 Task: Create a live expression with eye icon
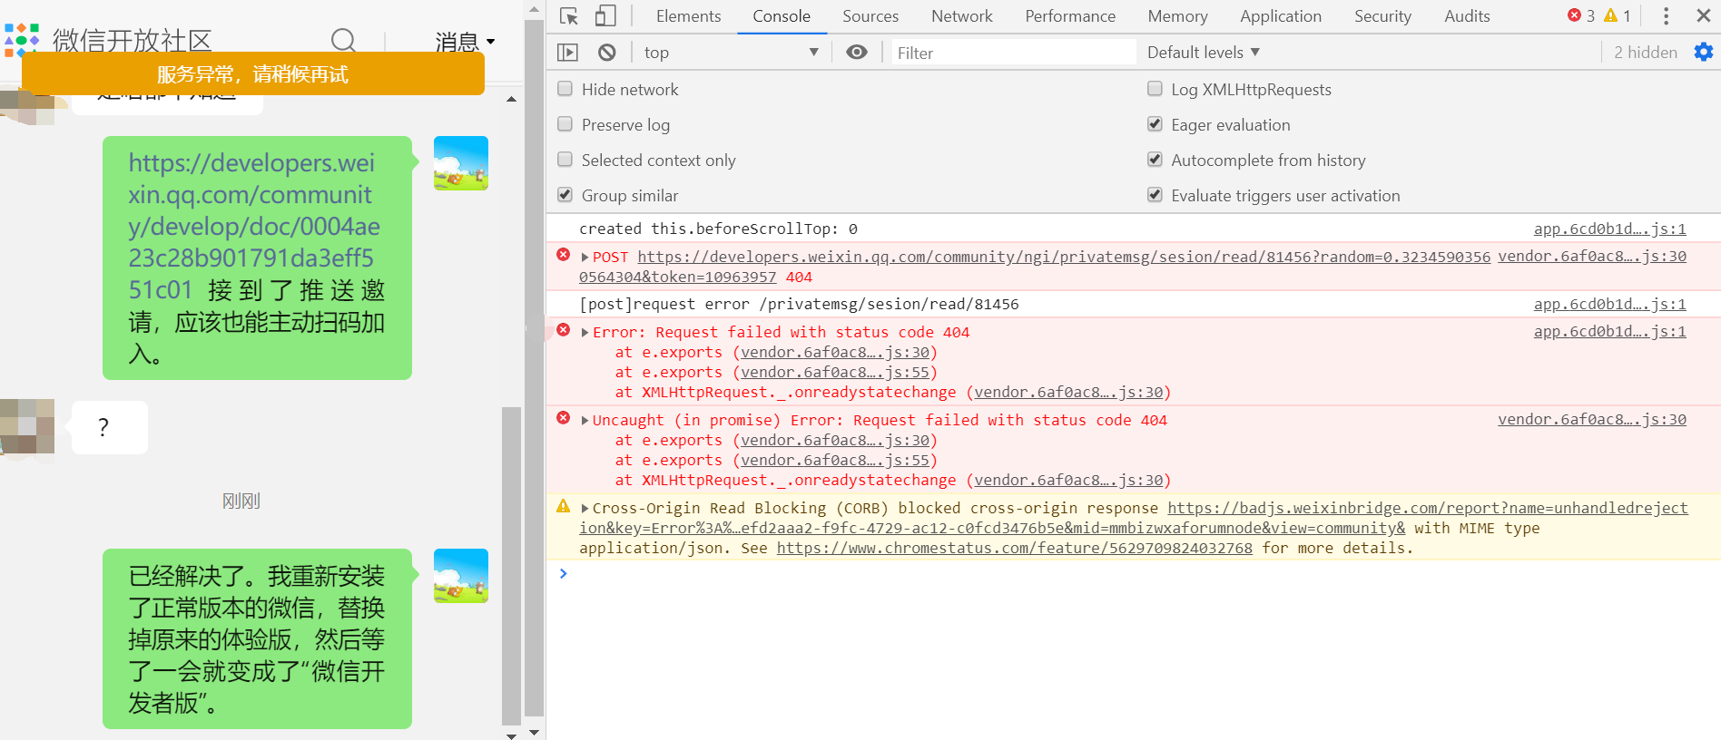pos(856,53)
